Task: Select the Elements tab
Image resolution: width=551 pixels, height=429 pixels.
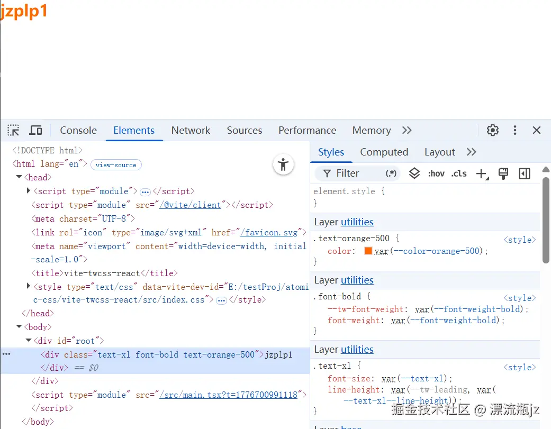Action: [x=134, y=130]
